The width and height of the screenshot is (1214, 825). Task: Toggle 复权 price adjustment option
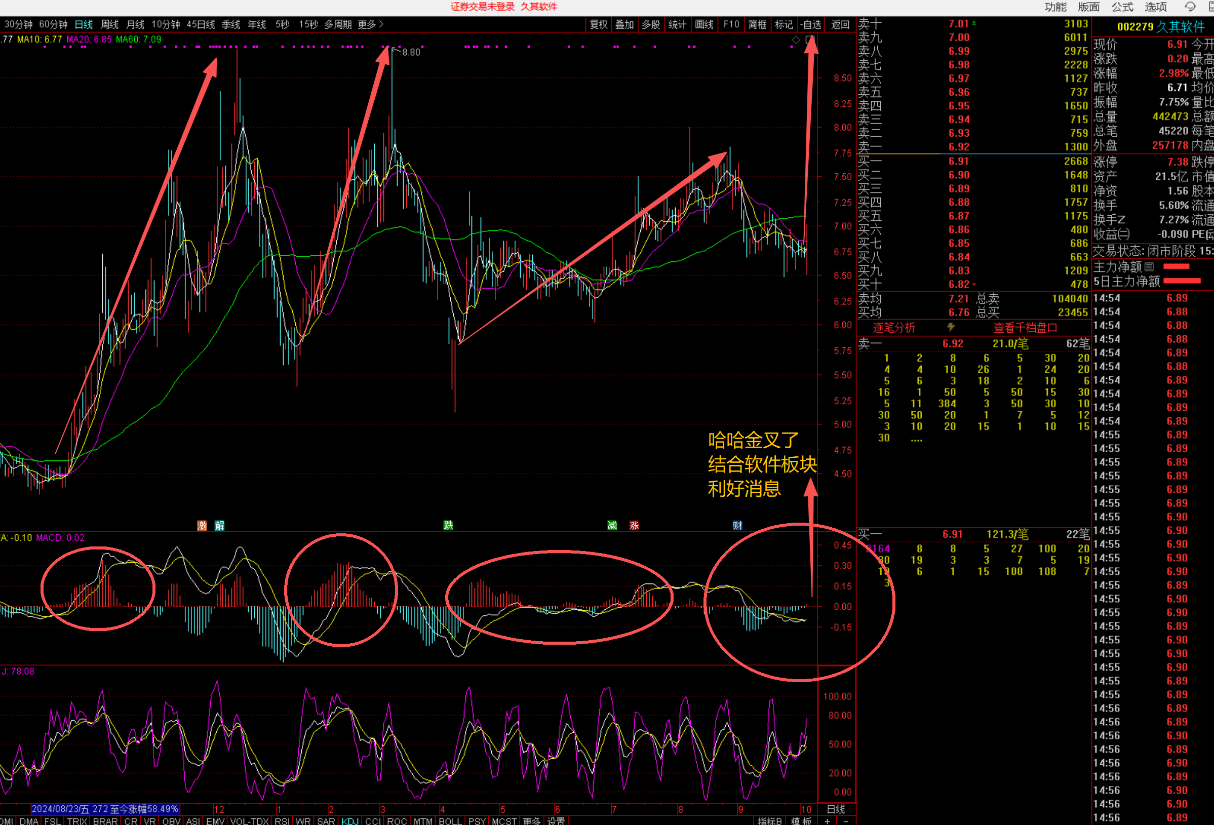point(598,24)
